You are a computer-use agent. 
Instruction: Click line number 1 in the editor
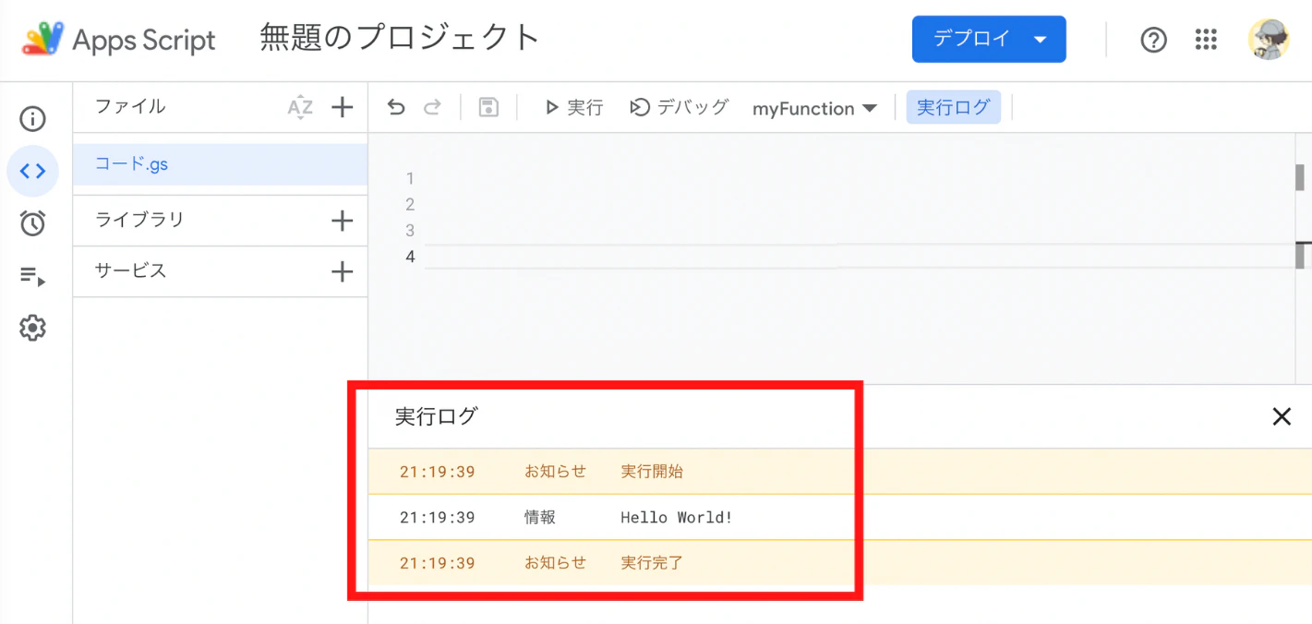[410, 178]
